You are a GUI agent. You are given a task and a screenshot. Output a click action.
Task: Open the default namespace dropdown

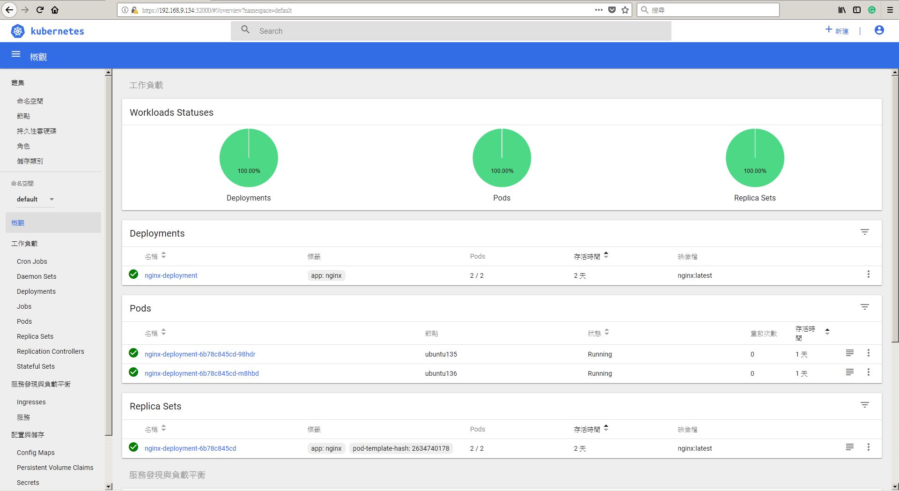tap(36, 199)
